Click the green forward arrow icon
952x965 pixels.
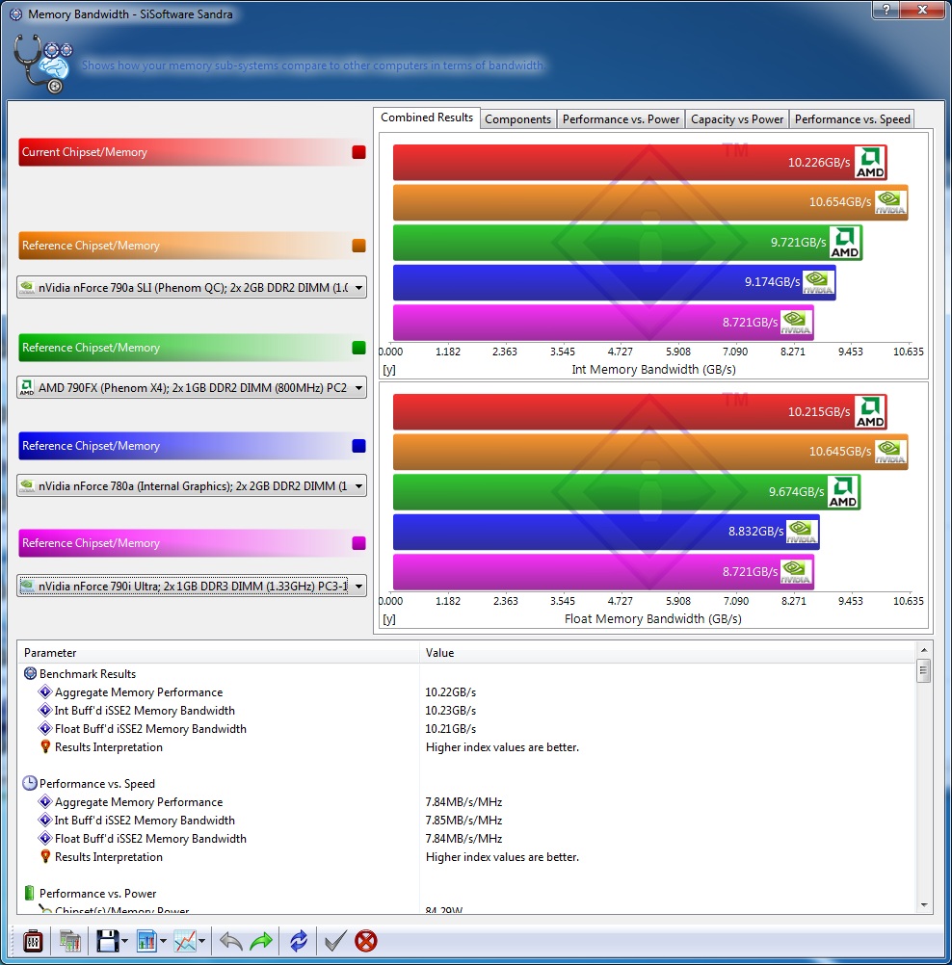pos(262,941)
